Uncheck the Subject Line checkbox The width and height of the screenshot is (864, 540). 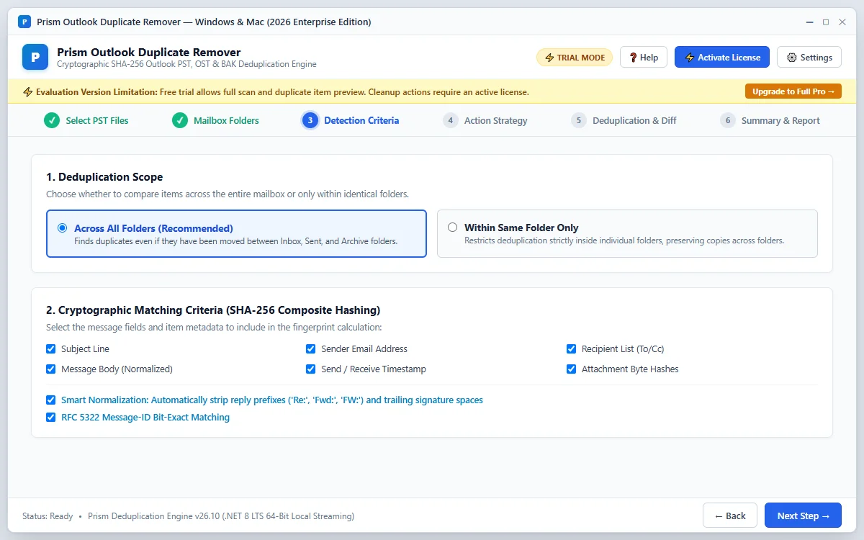(51, 348)
